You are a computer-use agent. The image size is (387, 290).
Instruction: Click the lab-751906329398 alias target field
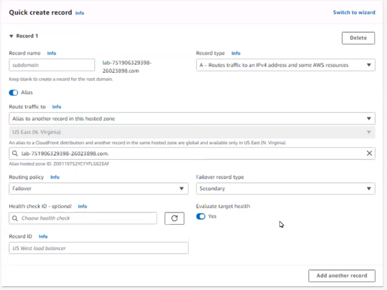[x=192, y=154]
